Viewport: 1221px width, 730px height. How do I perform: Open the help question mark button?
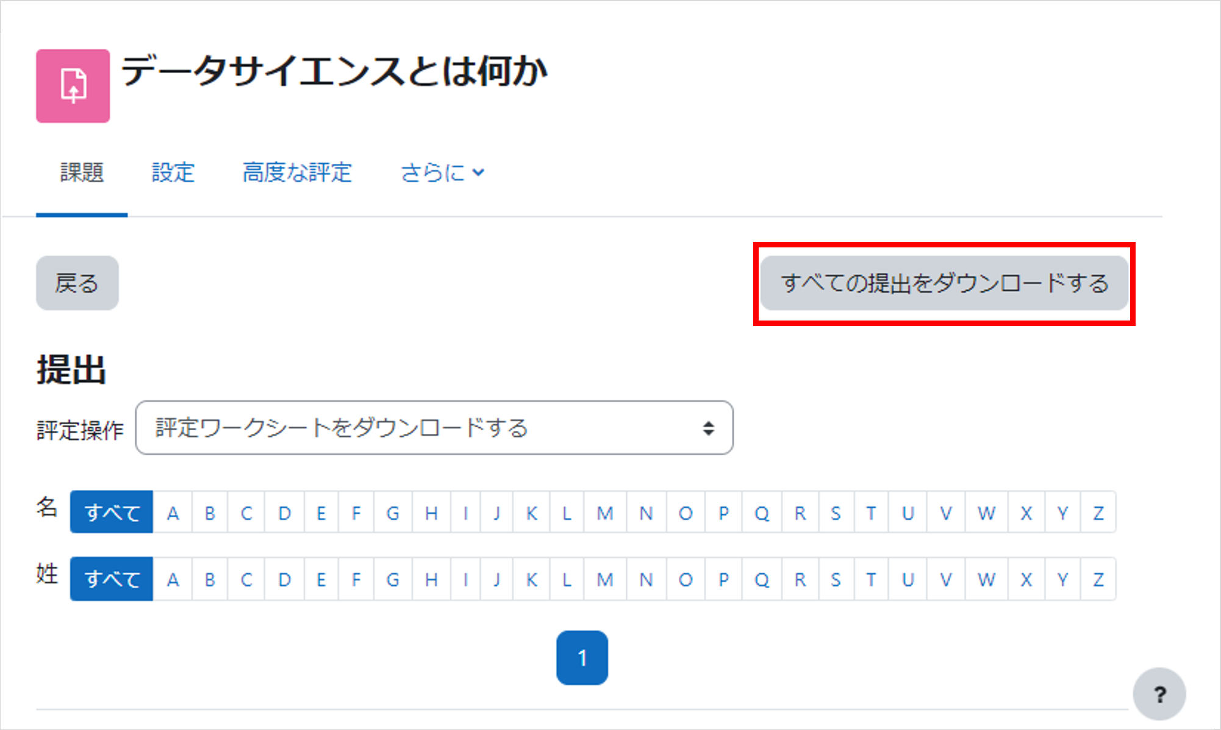[x=1159, y=694]
